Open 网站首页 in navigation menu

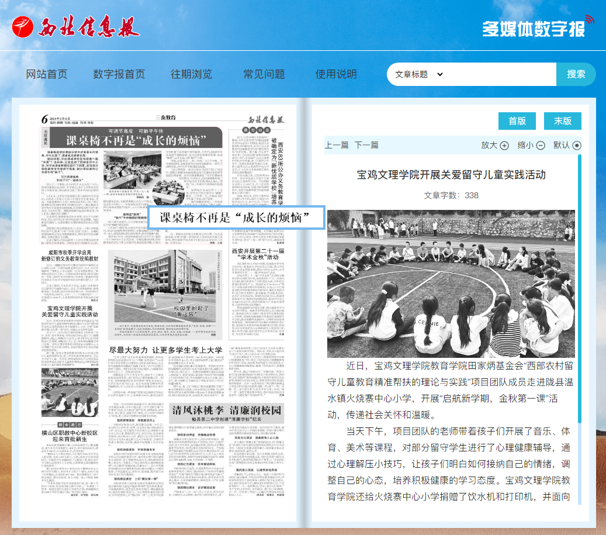(47, 74)
